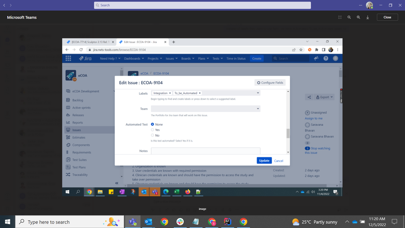Click the blue Create button

(x=257, y=58)
